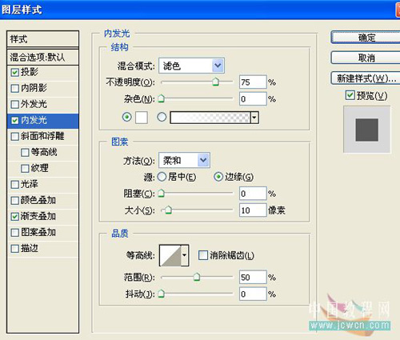400x340 pixels.
Task: Click the 杂色 slider handle
Action: tap(161, 98)
